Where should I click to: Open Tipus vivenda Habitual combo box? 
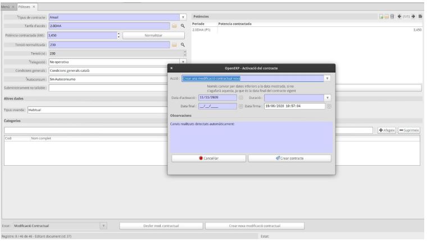[x=98, y=110]
